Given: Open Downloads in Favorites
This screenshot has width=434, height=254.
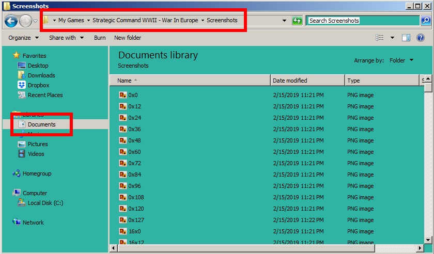Looking at the screenshot, I should 41,75.
